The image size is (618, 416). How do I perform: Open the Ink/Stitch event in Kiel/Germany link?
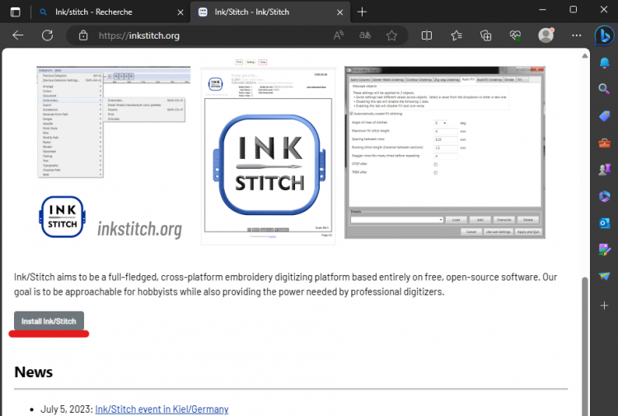point(162,409)
